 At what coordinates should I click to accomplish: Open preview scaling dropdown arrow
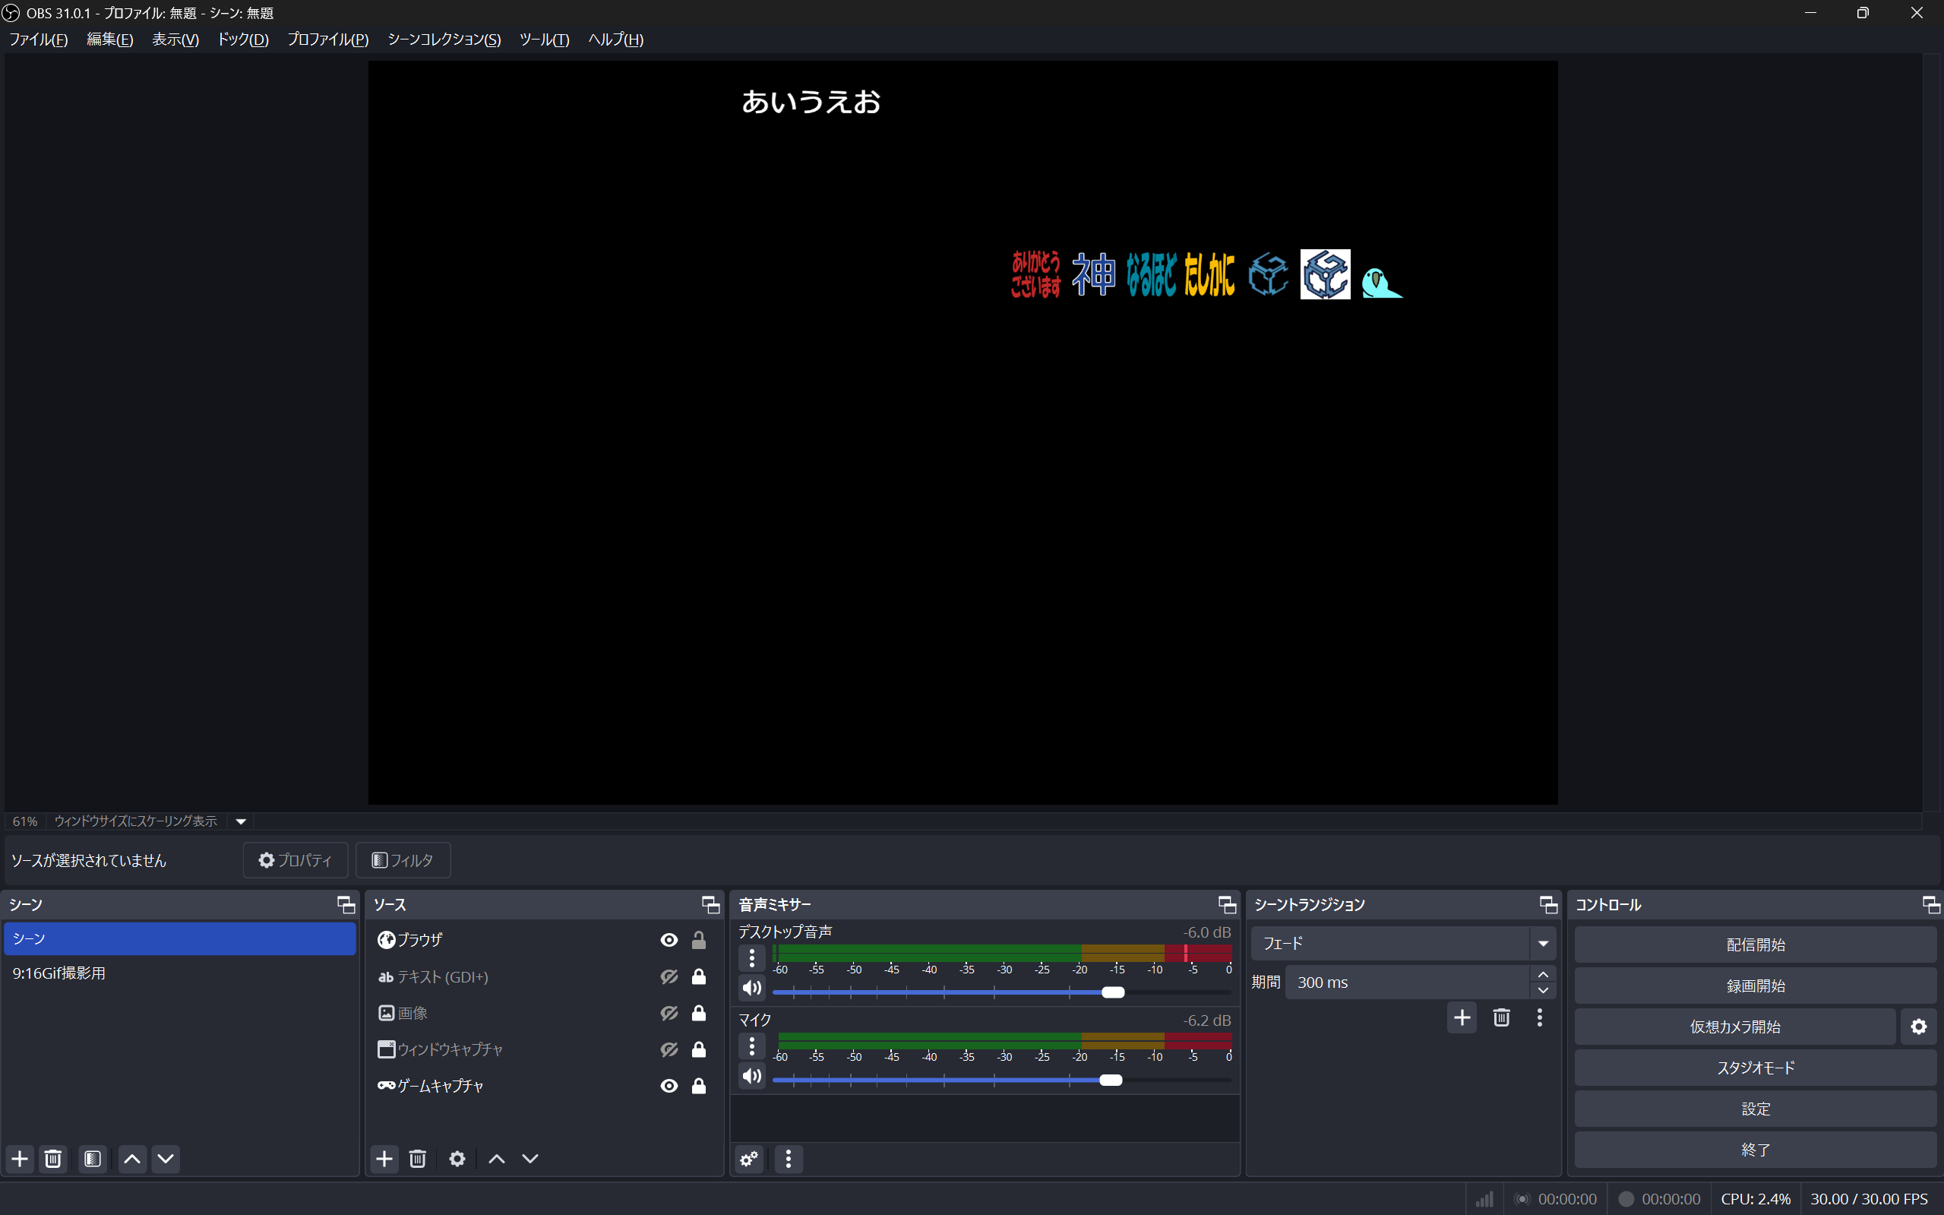click(x=241, y=821)
